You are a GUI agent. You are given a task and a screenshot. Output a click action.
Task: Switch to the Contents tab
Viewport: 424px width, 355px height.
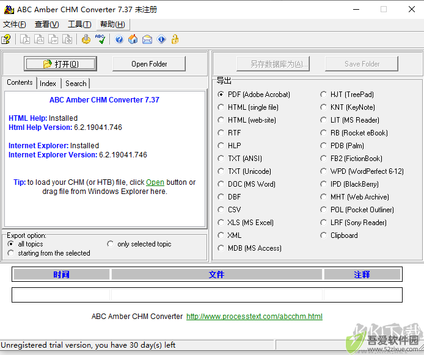(x=20, y=82)
